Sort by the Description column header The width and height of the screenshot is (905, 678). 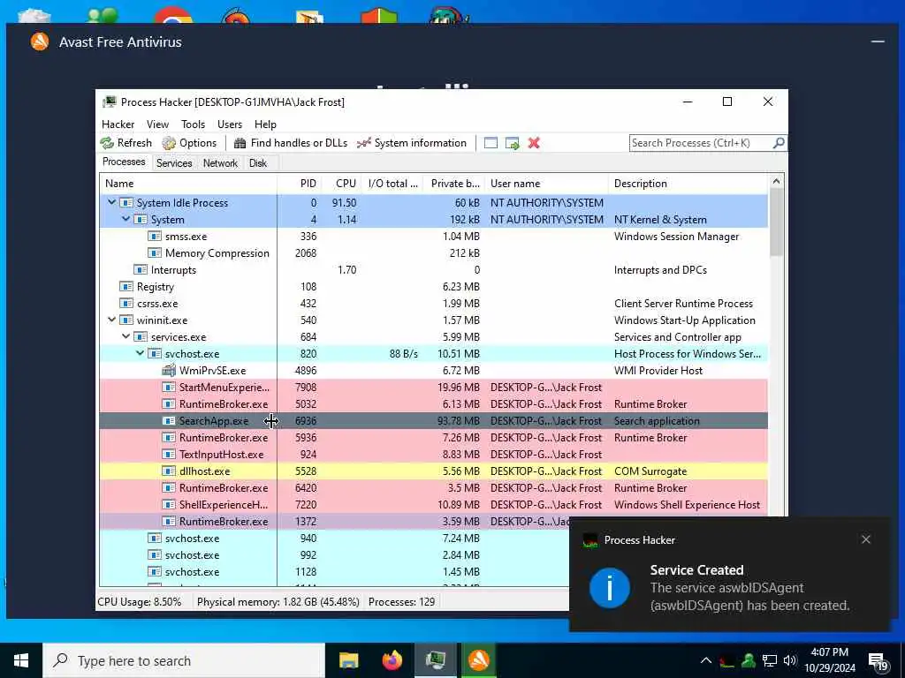pos(688,184)
